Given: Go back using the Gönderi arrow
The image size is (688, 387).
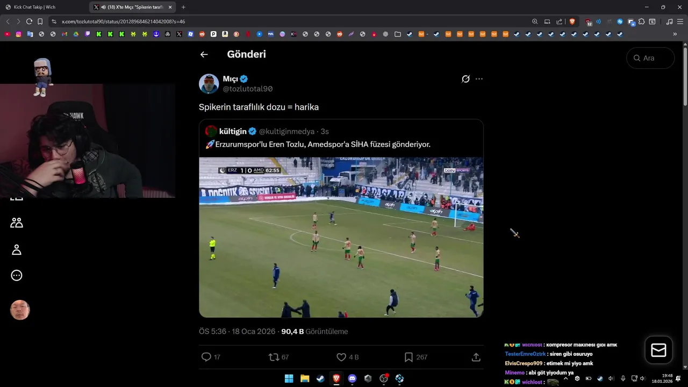Looking at the screenshot, I should (x=204, y=54).
